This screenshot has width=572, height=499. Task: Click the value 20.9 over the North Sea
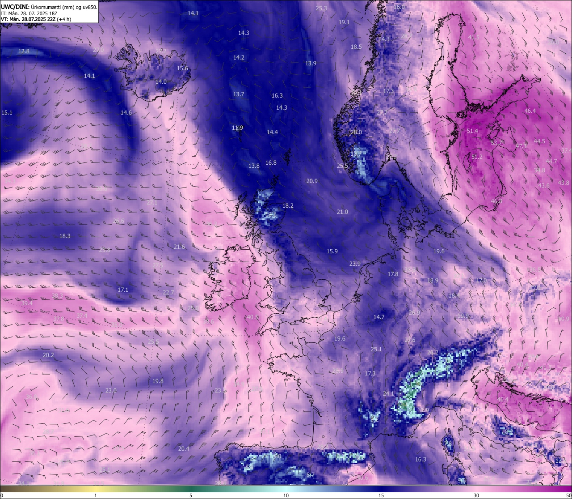[x=312, y=181]
